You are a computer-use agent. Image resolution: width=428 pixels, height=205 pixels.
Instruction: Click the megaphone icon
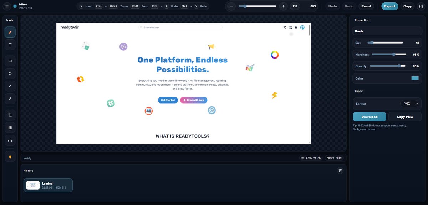[211, 46]
